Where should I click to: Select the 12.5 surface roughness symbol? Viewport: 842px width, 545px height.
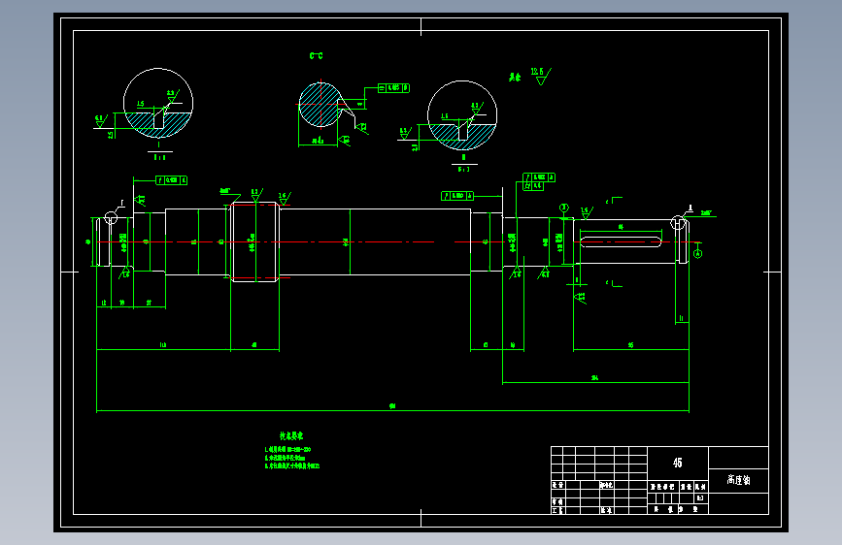[x=541, y=77]
